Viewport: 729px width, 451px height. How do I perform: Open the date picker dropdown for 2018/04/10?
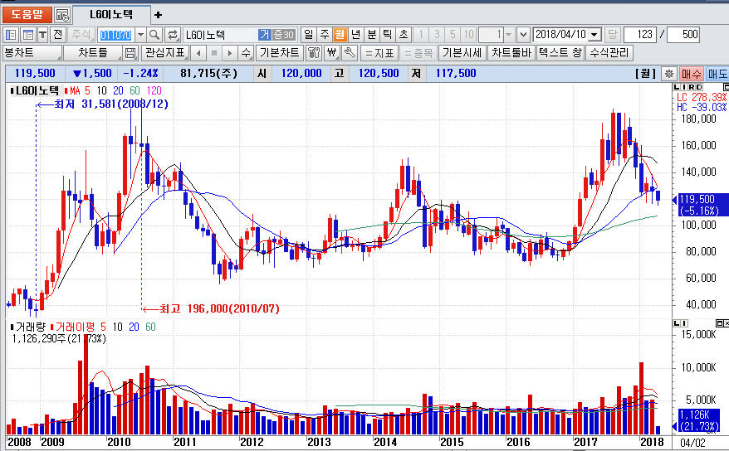click(x=595, y=35)
